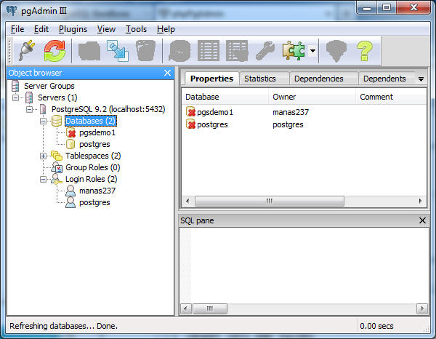The height and width of the screenshot is (339, 436).
Task: Collapse the Databases (2) node
Action: point(43,121)
